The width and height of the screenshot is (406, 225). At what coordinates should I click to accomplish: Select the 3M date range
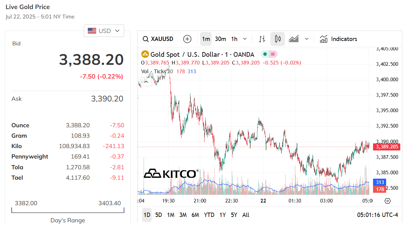[183, 215]
